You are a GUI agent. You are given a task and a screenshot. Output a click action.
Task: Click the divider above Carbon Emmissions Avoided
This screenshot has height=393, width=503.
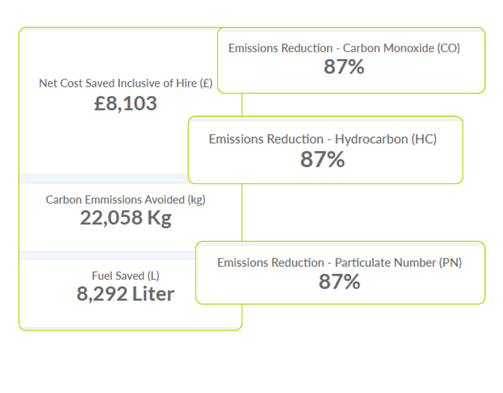tap(103, 179)
